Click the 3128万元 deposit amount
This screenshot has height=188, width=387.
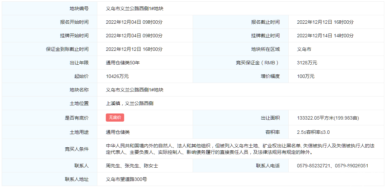point(307,63)
